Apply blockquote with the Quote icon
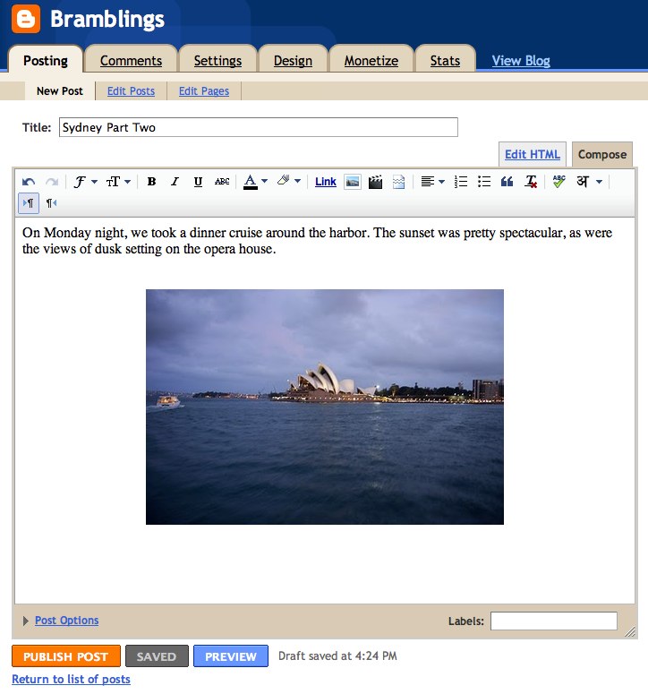648x694 pixels. pyautogui.click(x=507, y=182)
